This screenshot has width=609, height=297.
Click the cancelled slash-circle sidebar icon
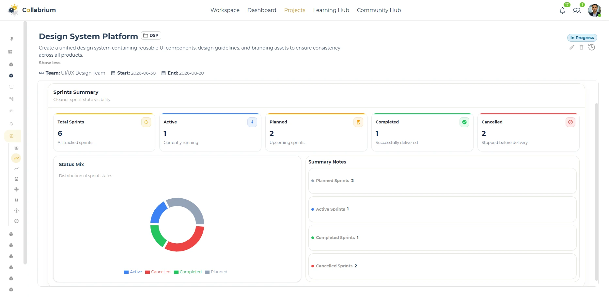click(16, 221)
